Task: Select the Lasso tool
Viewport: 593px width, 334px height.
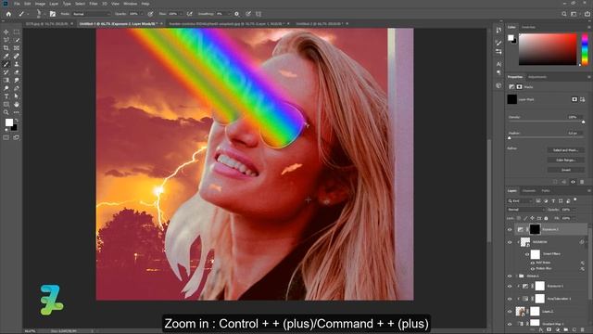Action: (x=6, y=40)
